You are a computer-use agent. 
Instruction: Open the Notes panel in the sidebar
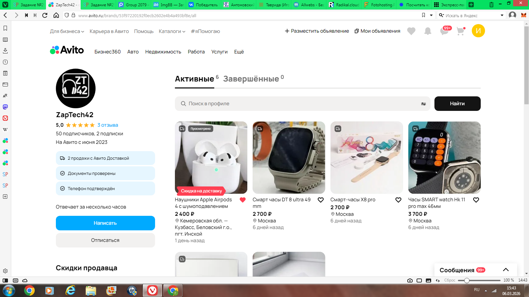[x=5, y=73]
